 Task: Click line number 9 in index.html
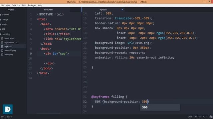tap(31, 54)
